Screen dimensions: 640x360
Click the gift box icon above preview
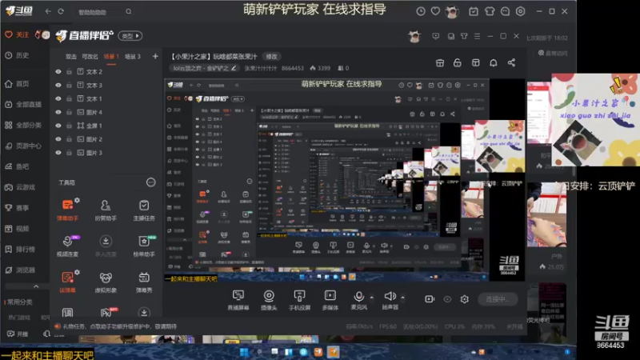pos(439,63)
